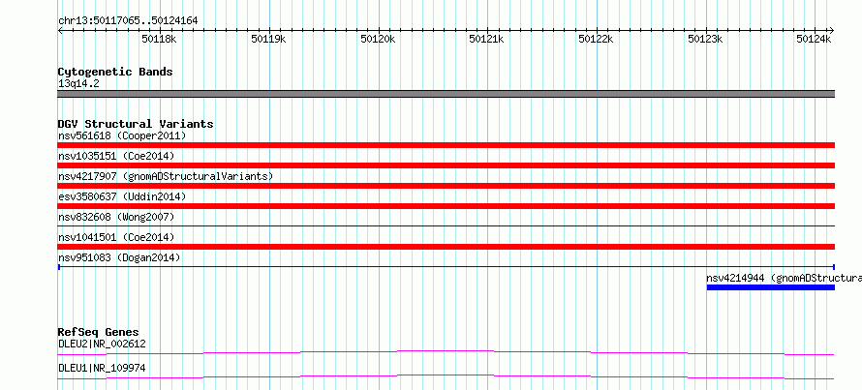
Task: Open the RefSeq Genes track title
Action: click(x=99, y=332)
